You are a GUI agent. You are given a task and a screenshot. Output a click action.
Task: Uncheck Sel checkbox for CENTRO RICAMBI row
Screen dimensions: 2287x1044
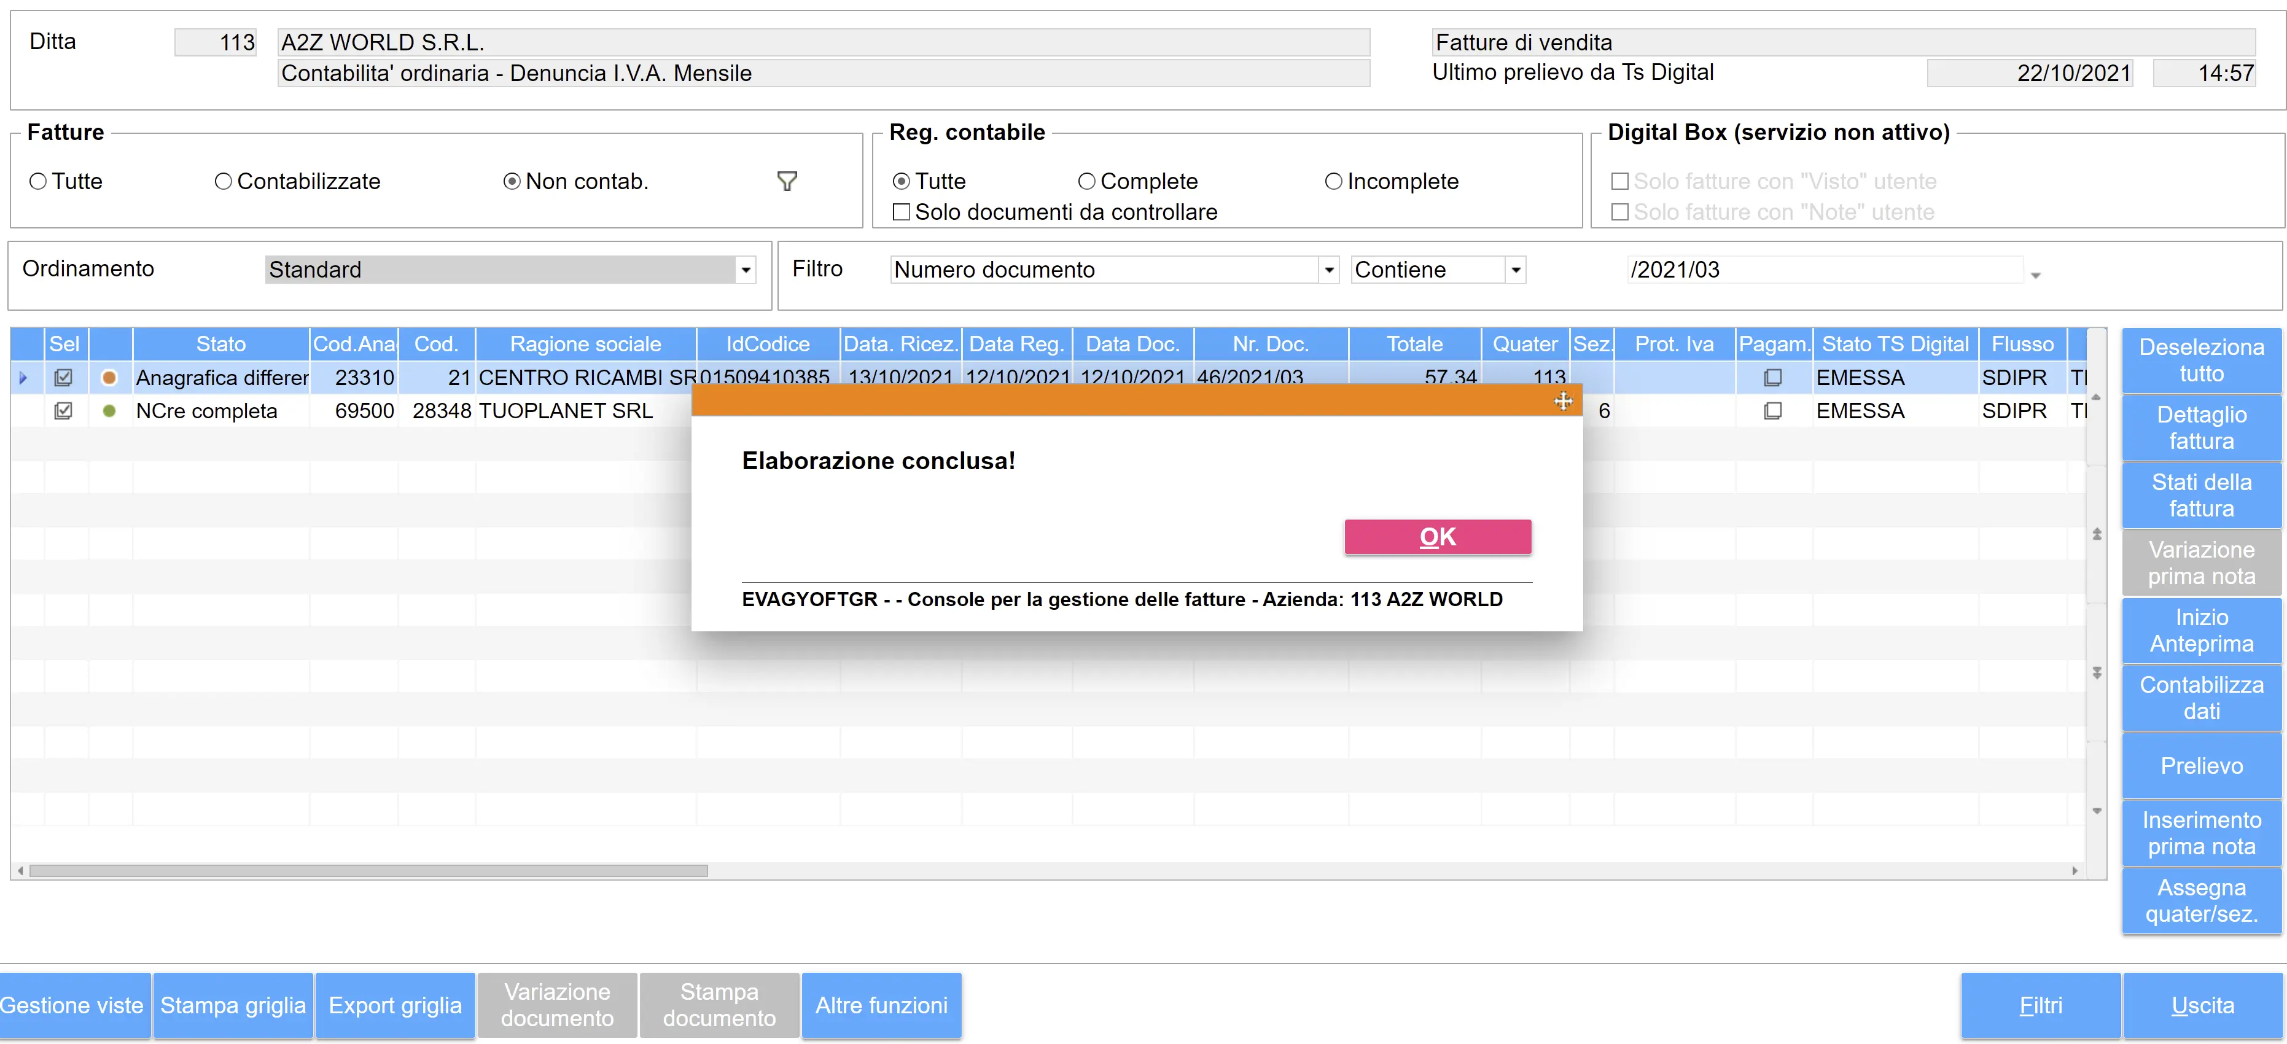(x=63, y=377)
